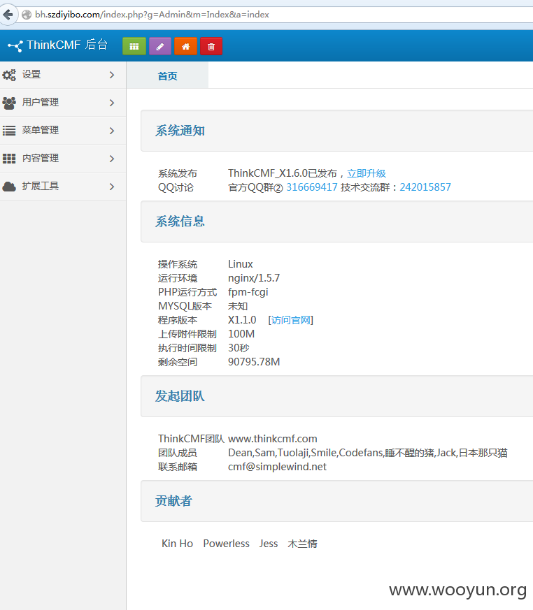This screenshot has height=610, width=533.
Task: Click the orange home button
Action: 186,46
